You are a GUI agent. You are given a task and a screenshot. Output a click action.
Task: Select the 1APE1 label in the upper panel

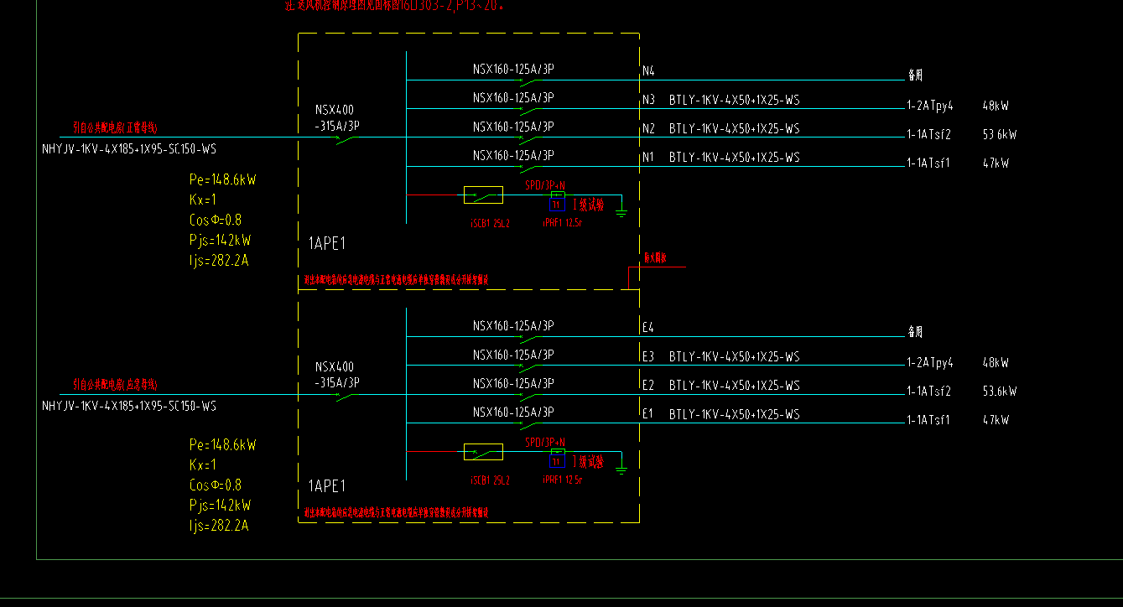click(327, 244)
